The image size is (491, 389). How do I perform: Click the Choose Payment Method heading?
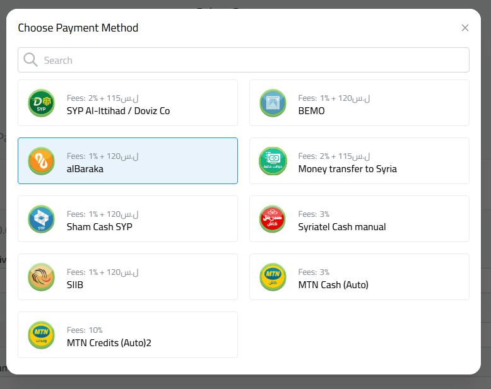point(78,28)
